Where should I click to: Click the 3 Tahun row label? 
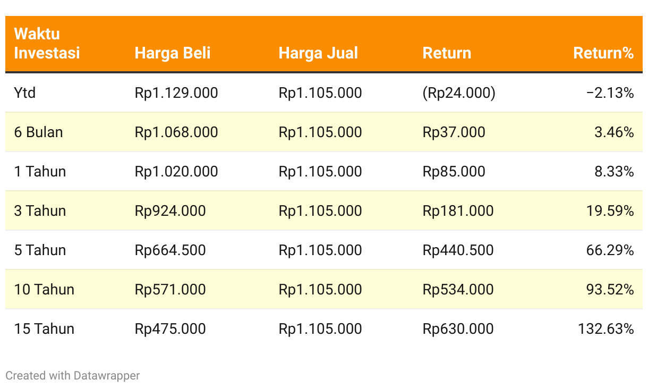click(40, 211)
